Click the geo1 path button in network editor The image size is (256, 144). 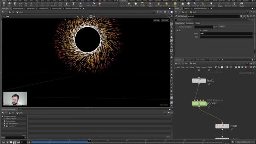(x=193, y=63)
